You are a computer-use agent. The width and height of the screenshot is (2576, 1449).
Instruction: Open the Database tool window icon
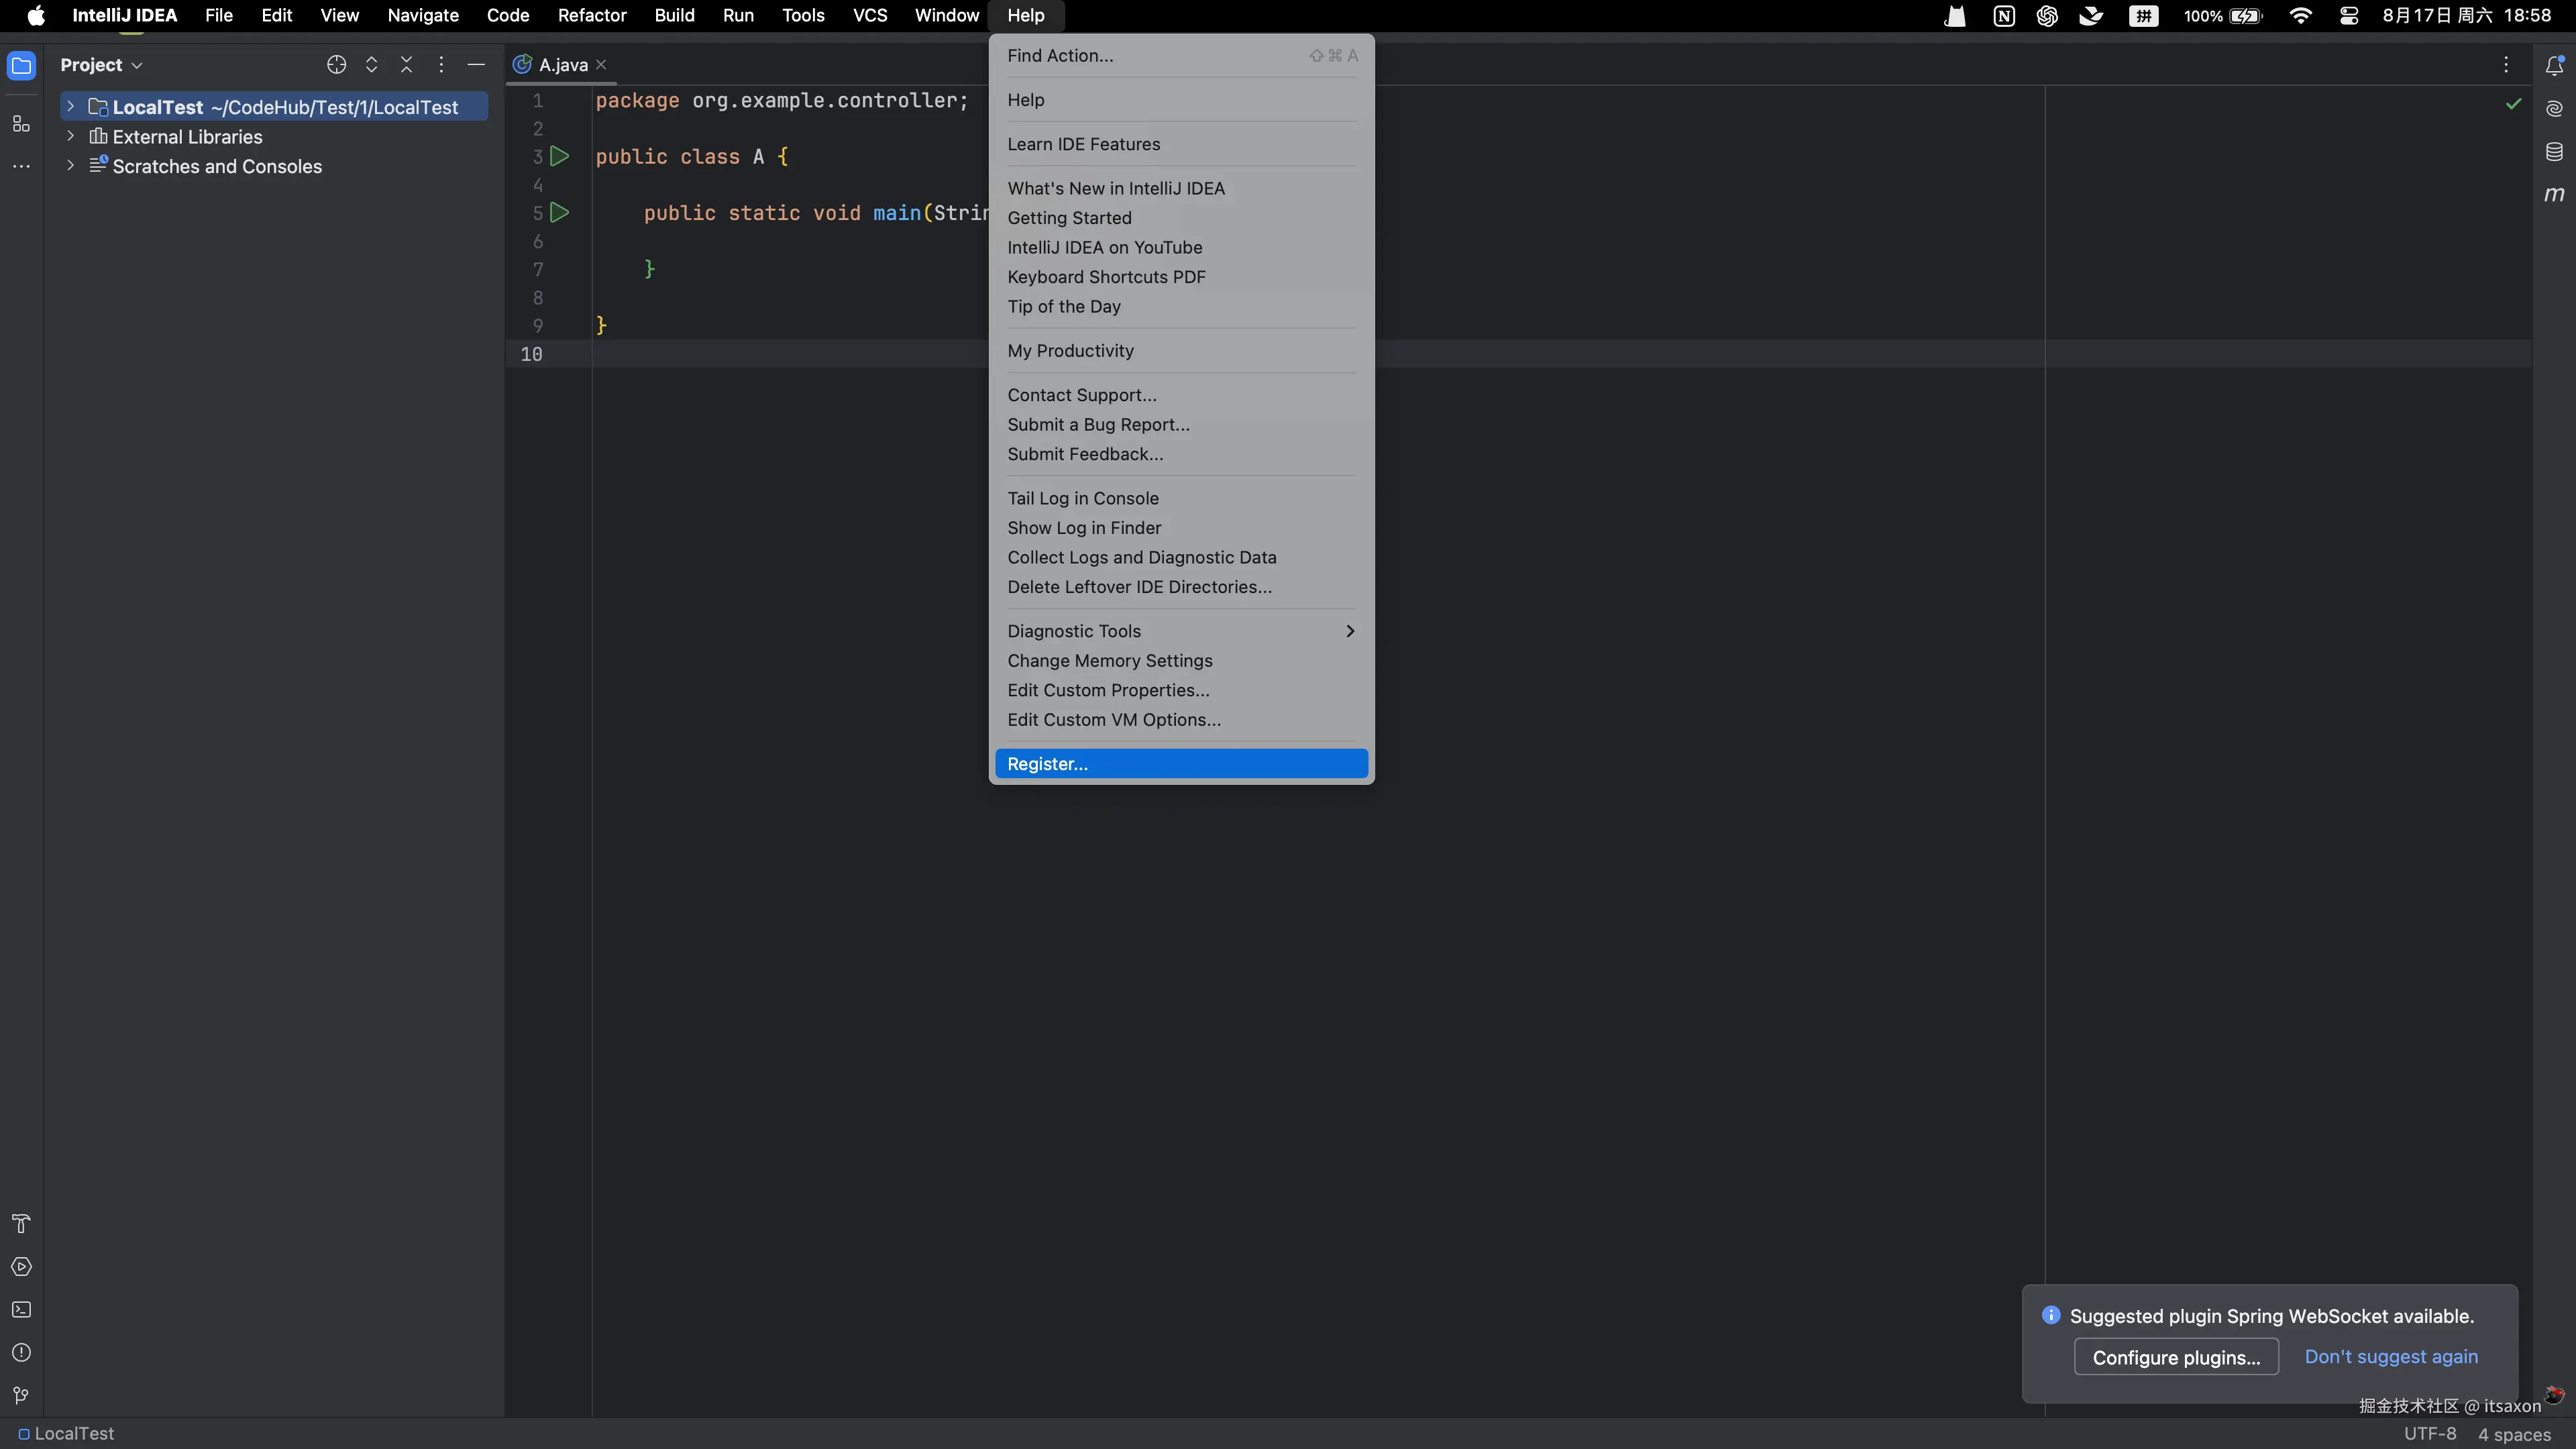[2553, 152]
